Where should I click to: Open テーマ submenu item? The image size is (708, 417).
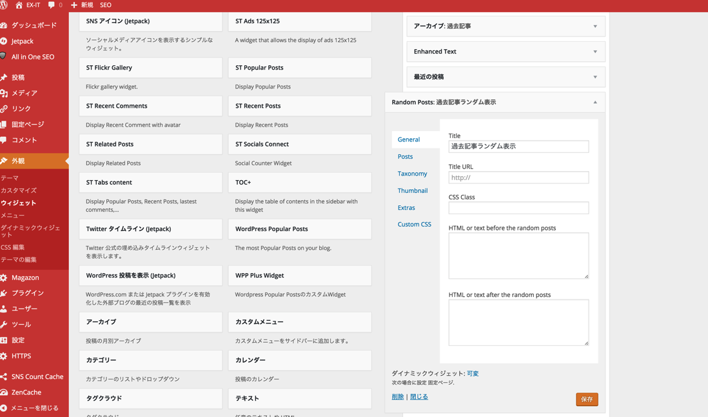point(10,178)
